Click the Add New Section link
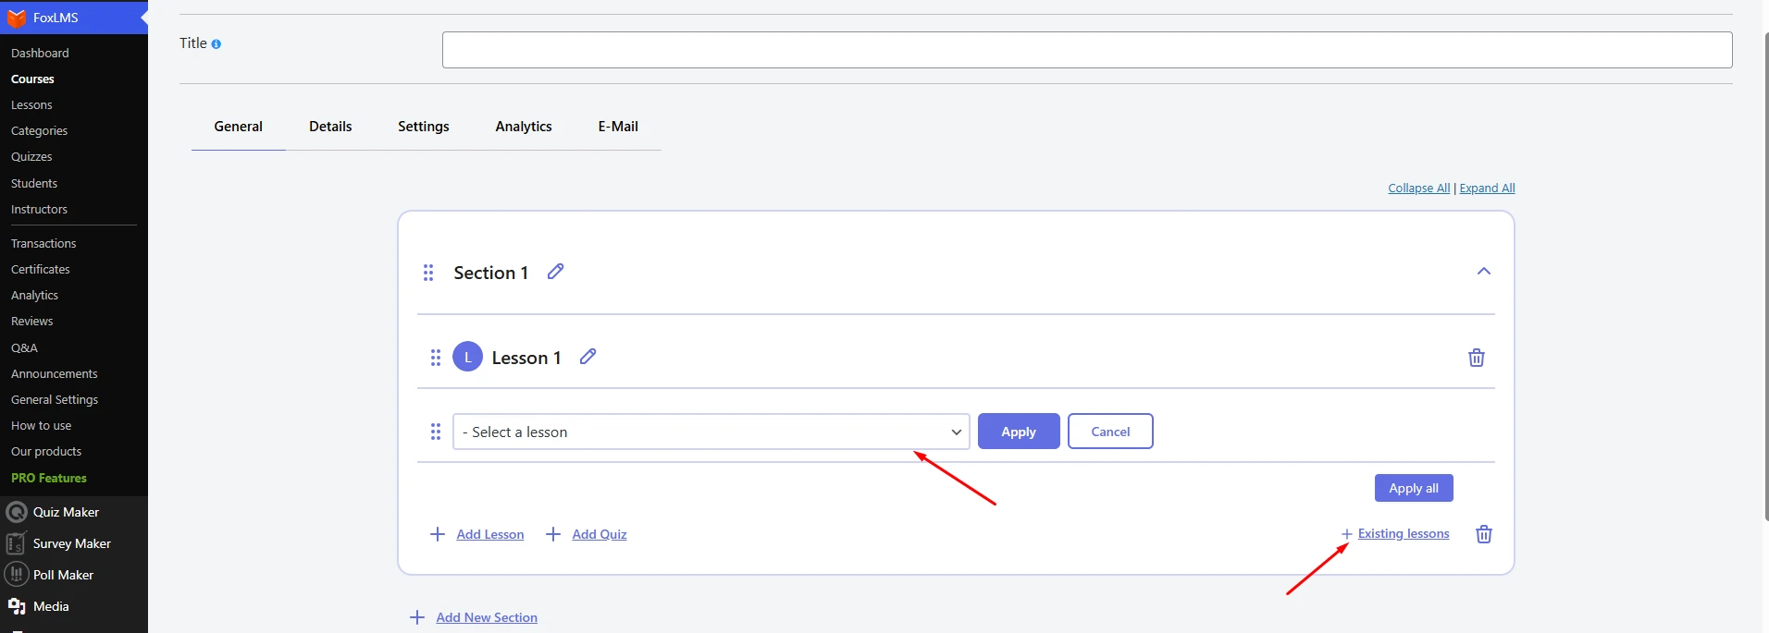The height and width of the screenshot is (633, 1769). tap(486, 617)
